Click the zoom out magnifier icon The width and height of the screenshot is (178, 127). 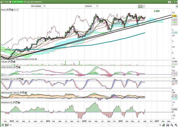[x=172, y=125]
